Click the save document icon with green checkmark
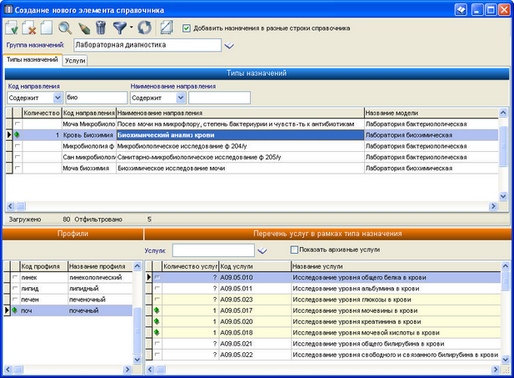514x378 pixels. pyautogui.click(x=12, y=28)
